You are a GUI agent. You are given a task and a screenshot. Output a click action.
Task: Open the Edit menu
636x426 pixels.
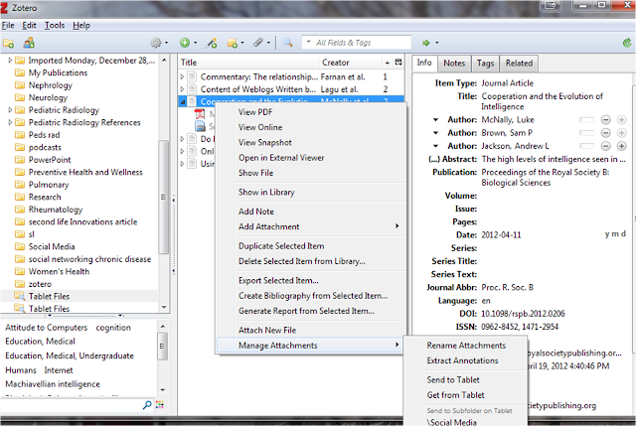(29, 25)
